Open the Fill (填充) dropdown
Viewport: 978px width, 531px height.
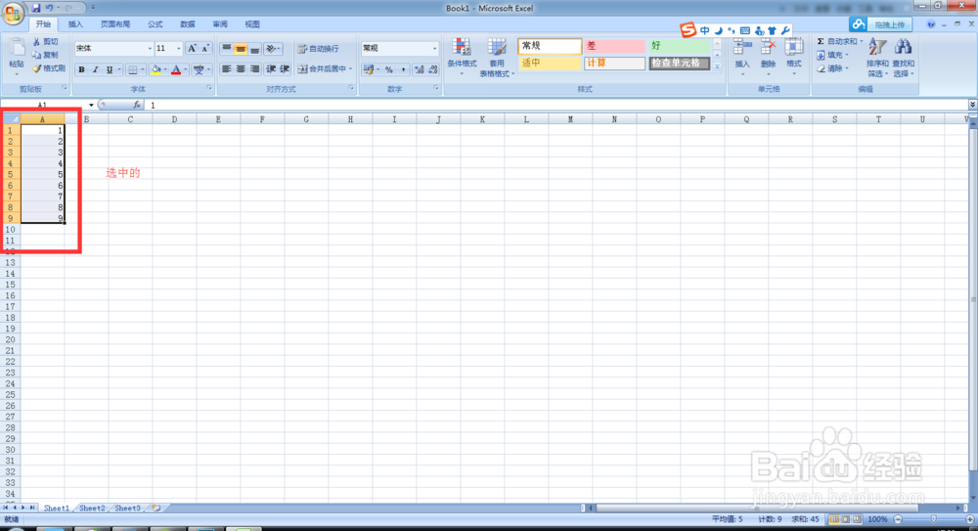coord(847,55)
